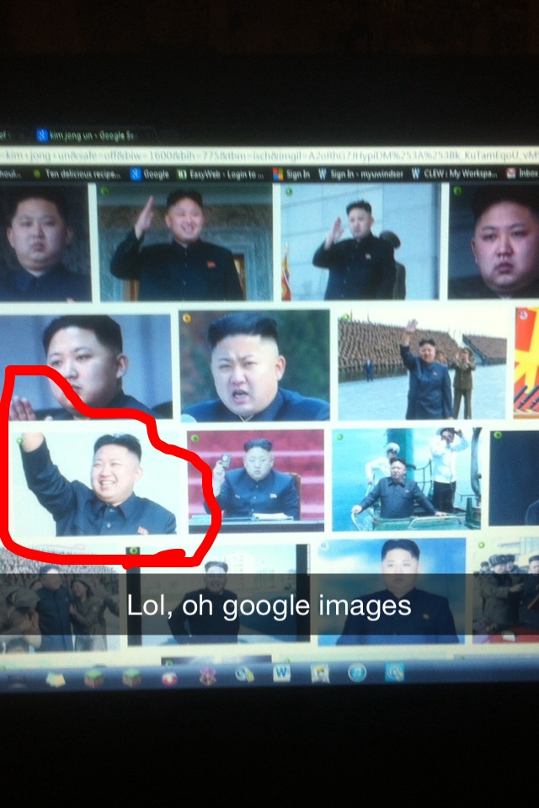Screen dimensions: 539x808
Task: Click the red round icon in the taskbar
Action: 169,678
